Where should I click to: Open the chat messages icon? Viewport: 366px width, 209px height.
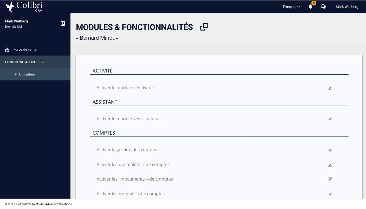pos(323,7)
